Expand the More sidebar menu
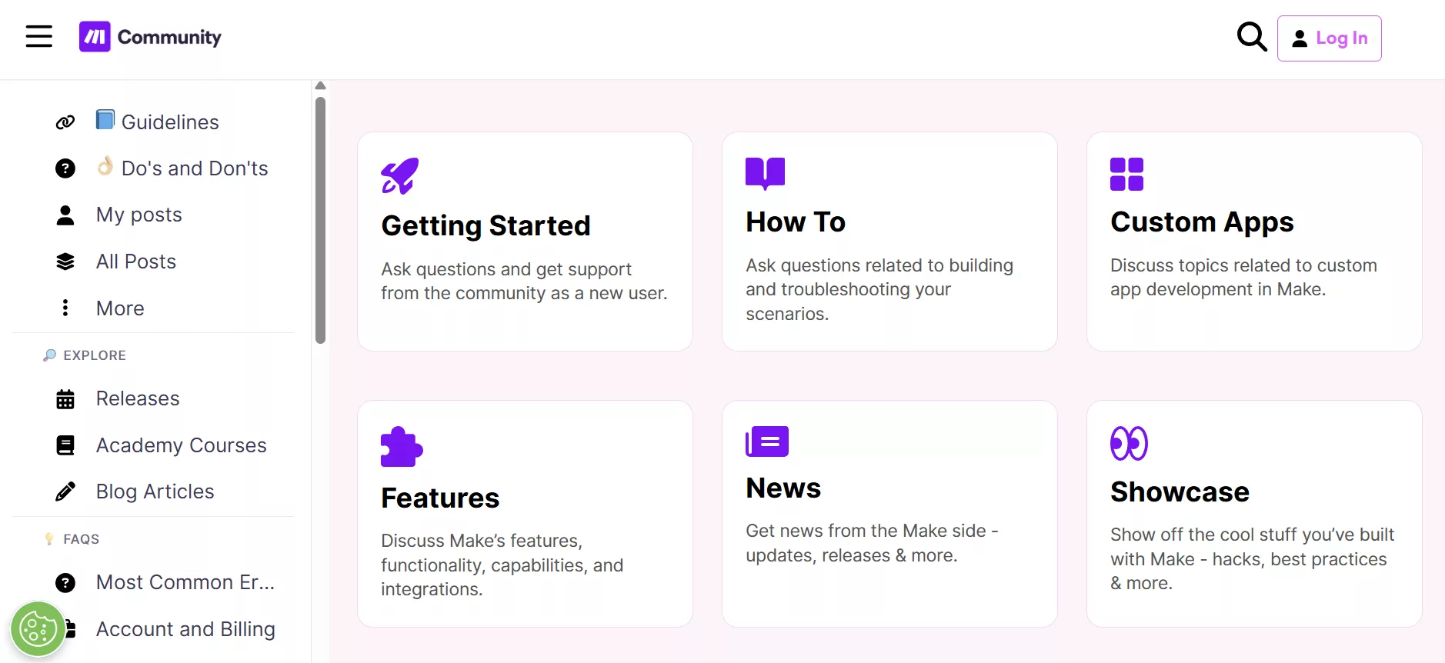 click(120, 308)
